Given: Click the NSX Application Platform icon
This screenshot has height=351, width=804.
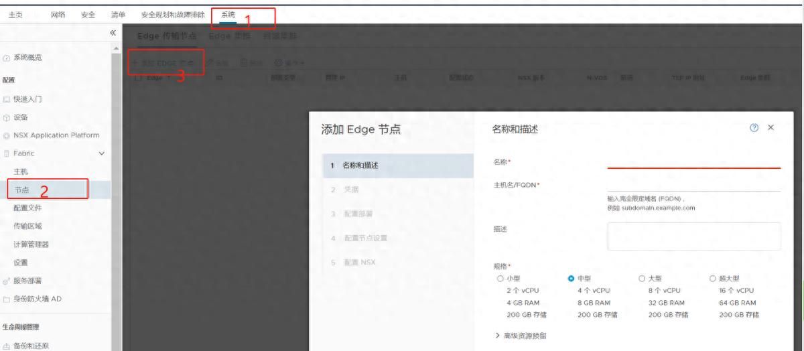Looking at the screenshot, I should point(6,135).
